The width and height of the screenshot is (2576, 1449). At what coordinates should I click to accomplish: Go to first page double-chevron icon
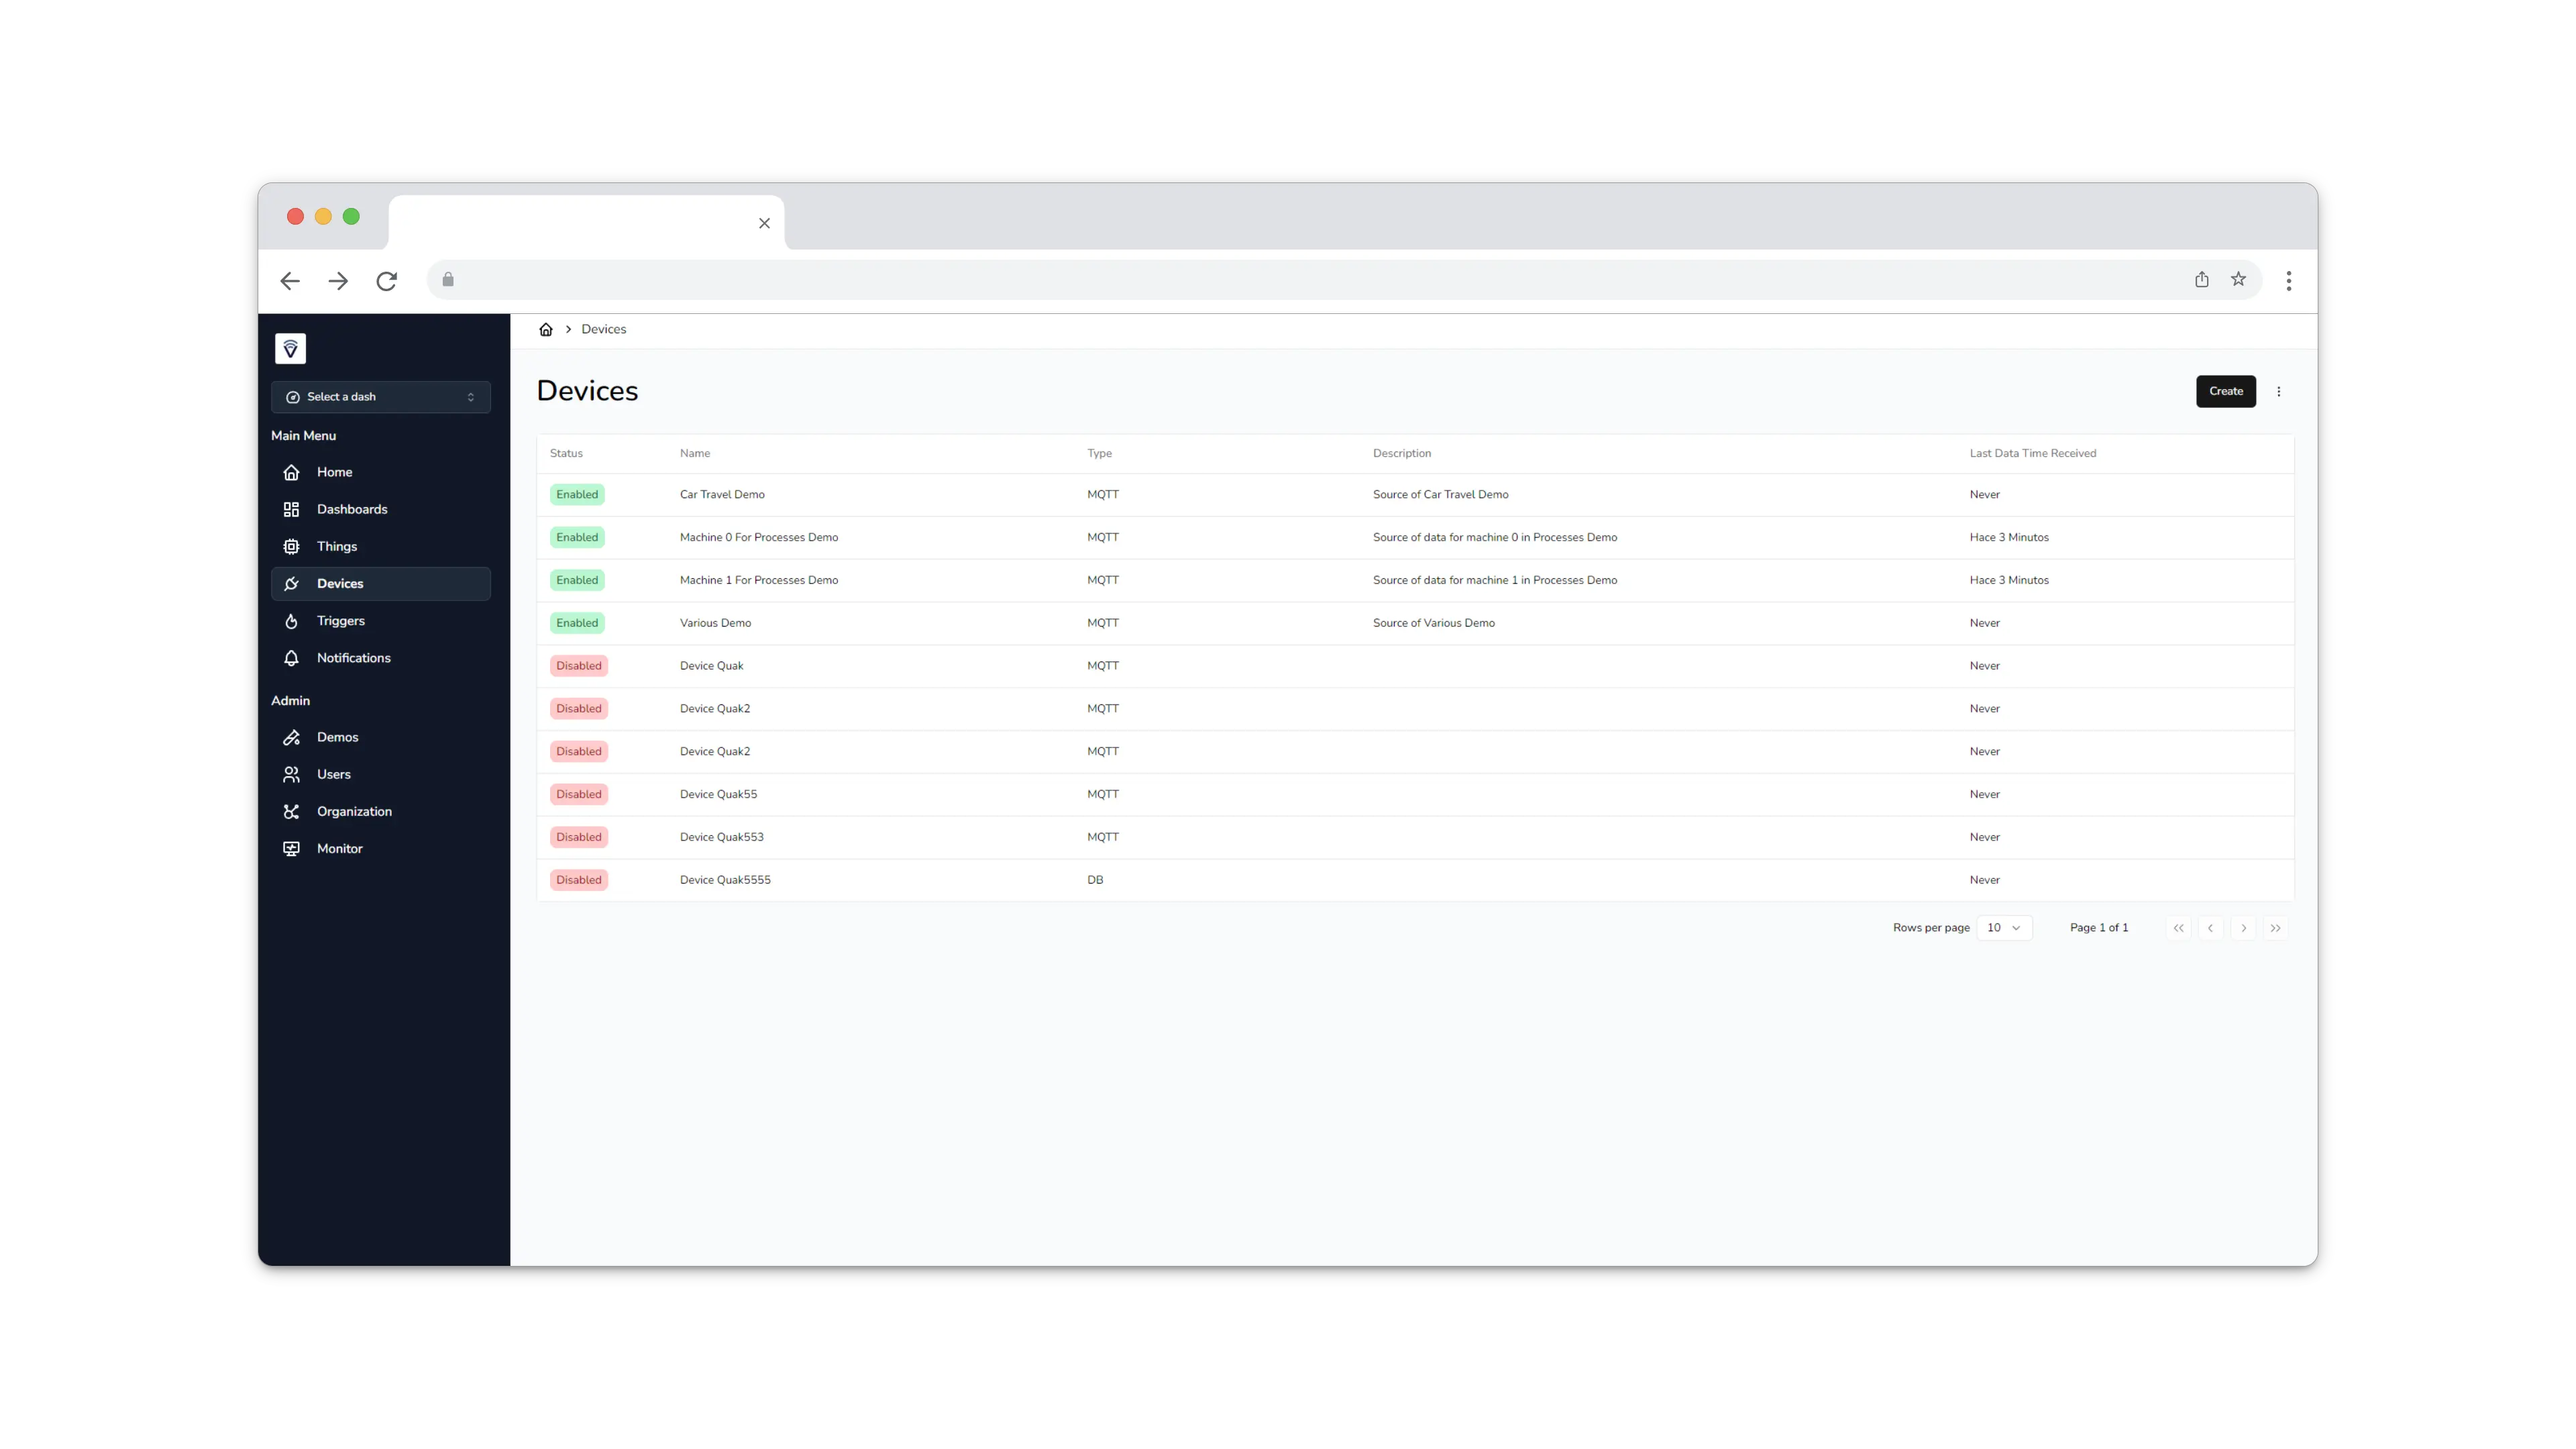click(2178, 928)
